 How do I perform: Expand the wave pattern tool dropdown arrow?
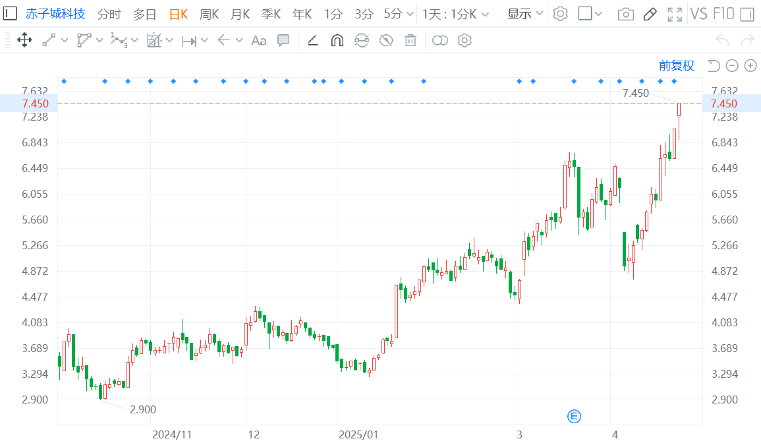[x=134, y=41]
